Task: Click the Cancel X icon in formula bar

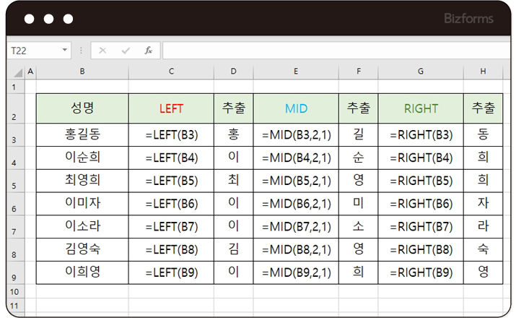Action: pyautogui.click(x=102, y=51)
